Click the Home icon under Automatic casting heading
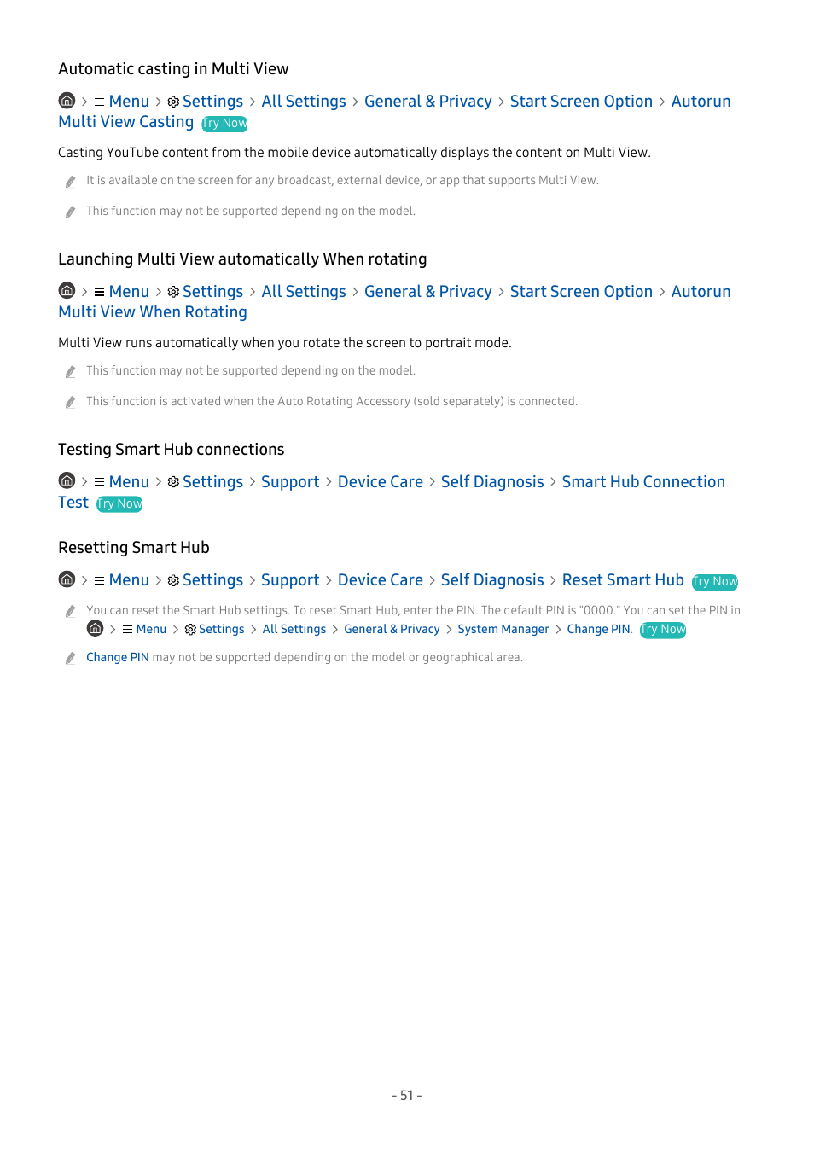Image resolution: width=814 pixels, height=1152 pixels. (67, 101)
